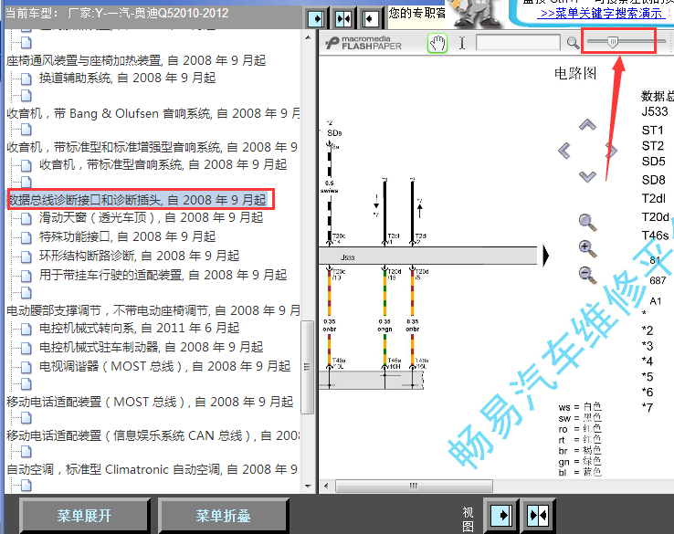Viewport: 674px width, 534px height.
Task: Click the J533 component label in the list
Action: (655, 111)
